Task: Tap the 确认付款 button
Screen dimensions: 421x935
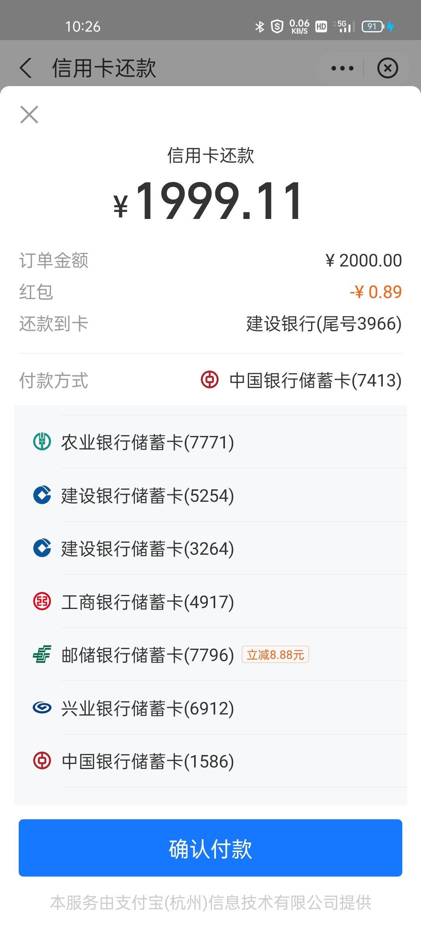Action: (210, 848)
